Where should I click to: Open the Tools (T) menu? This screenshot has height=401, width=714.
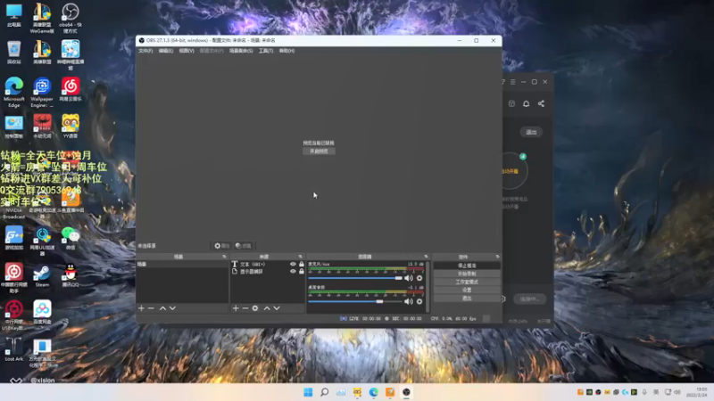click(x=266, y=51)
